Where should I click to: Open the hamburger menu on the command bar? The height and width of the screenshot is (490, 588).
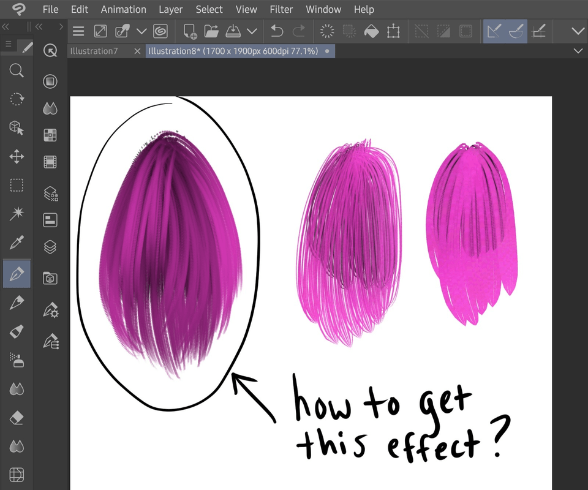78,31
